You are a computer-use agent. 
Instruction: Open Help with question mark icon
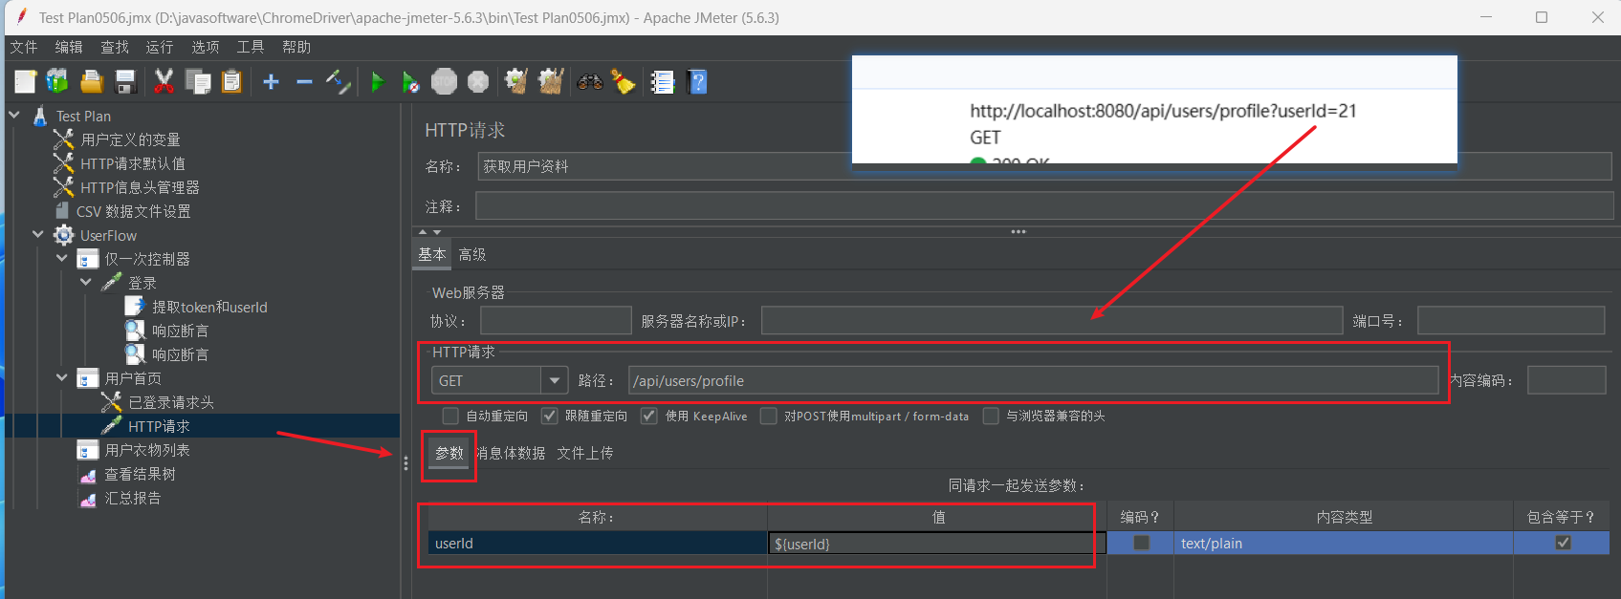coord(698,82)
